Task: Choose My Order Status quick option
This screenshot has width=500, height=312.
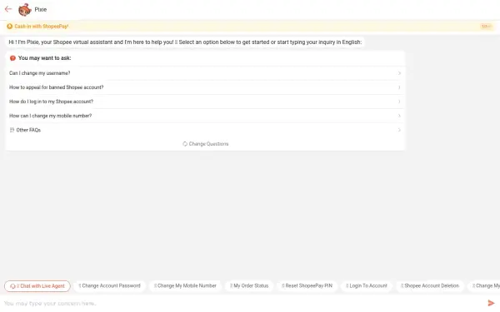Action: pos(249,286)
